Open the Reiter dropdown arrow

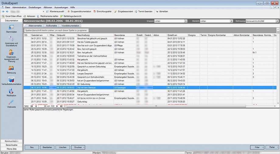point(278,147)
